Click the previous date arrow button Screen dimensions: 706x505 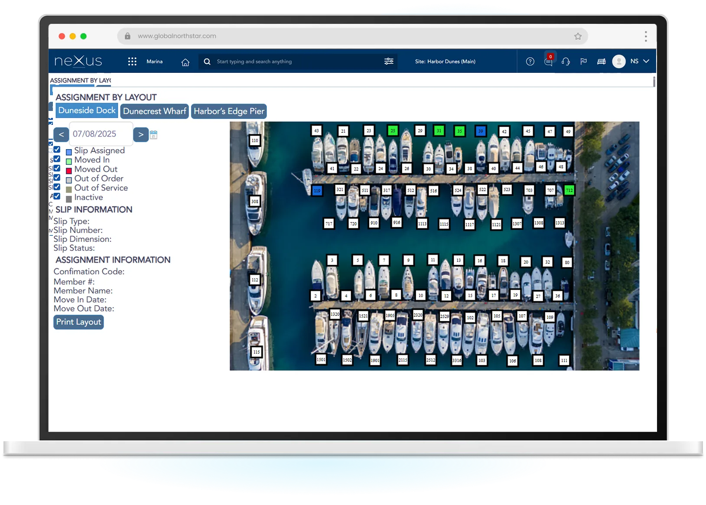coord(61,134)
